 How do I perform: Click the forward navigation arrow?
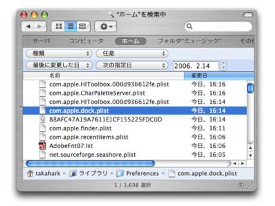40,26
